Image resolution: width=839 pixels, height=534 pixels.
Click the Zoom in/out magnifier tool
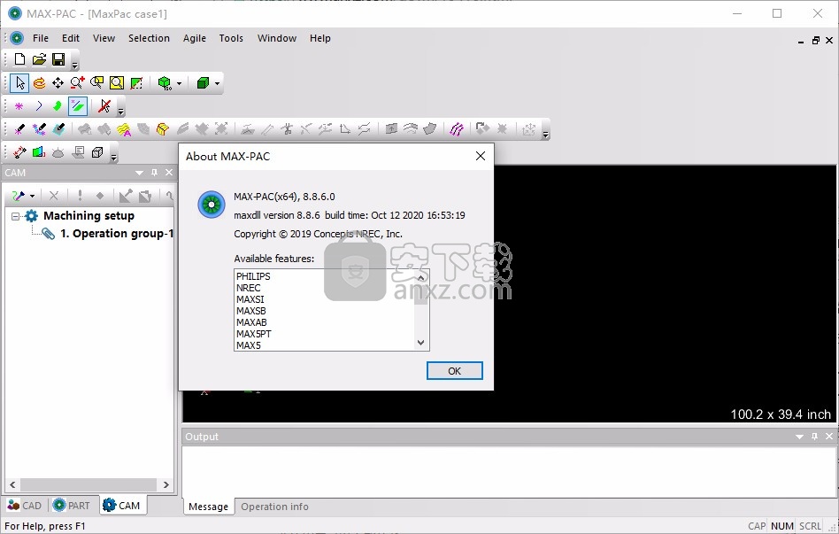click(x=77, y=83)
